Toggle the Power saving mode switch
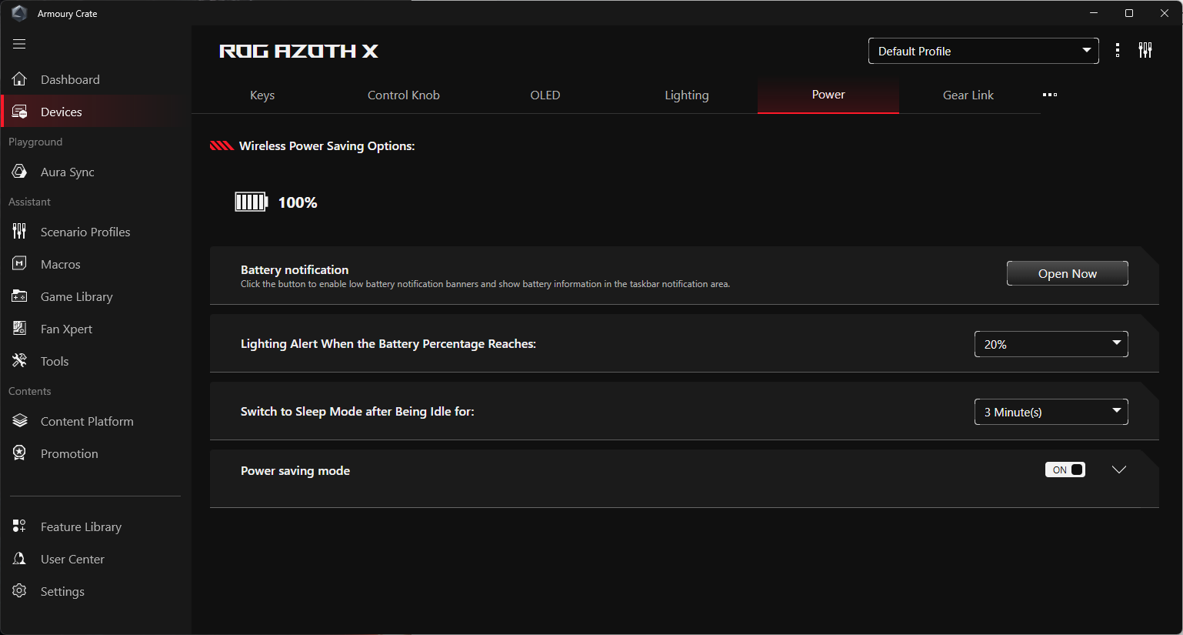This screenshot has height=635, width=1183. point(1065,470)
